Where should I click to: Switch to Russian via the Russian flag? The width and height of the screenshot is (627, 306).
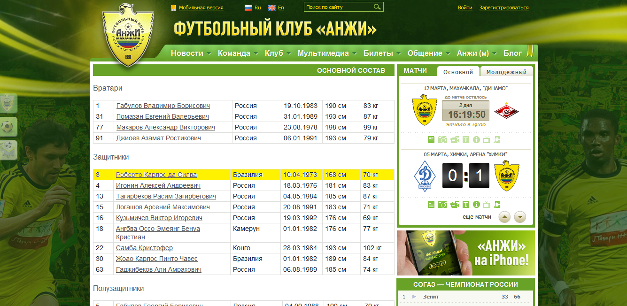pos(248,8)
